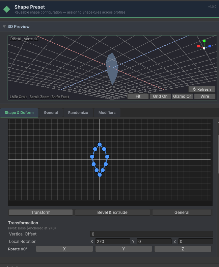Switch to the Randomize tab
The height and width of the screenshot is (267, 219).
78,113
